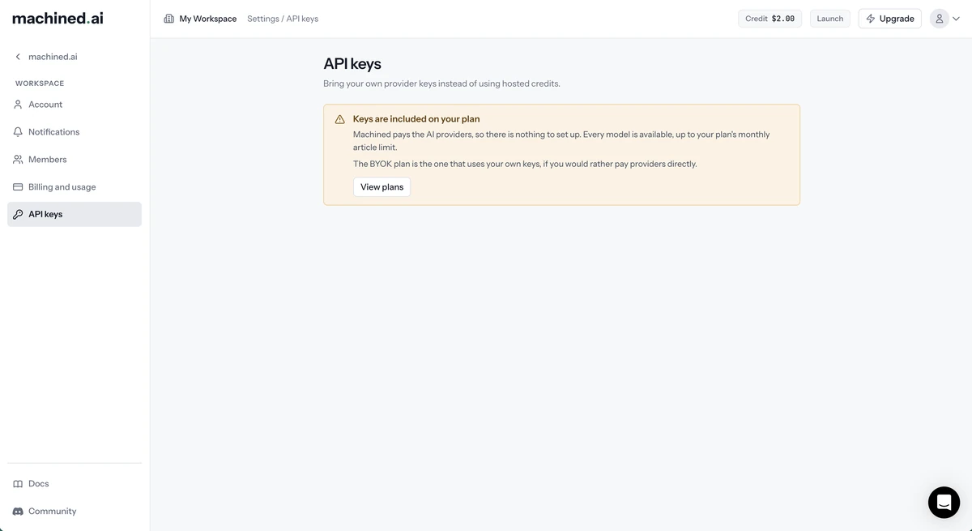
Task: Click the user avatar icon
Action: 939,19
